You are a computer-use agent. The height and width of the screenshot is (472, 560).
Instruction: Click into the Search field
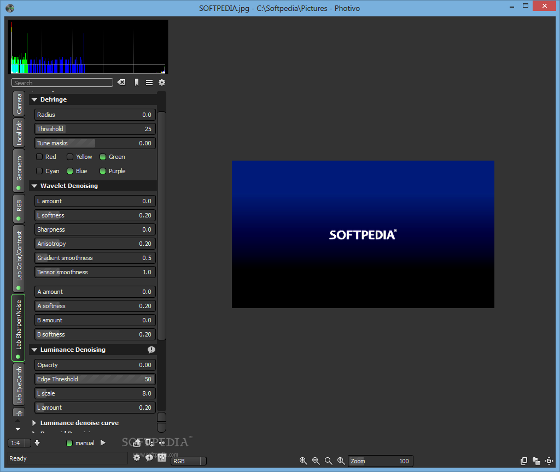coord(62,83)
